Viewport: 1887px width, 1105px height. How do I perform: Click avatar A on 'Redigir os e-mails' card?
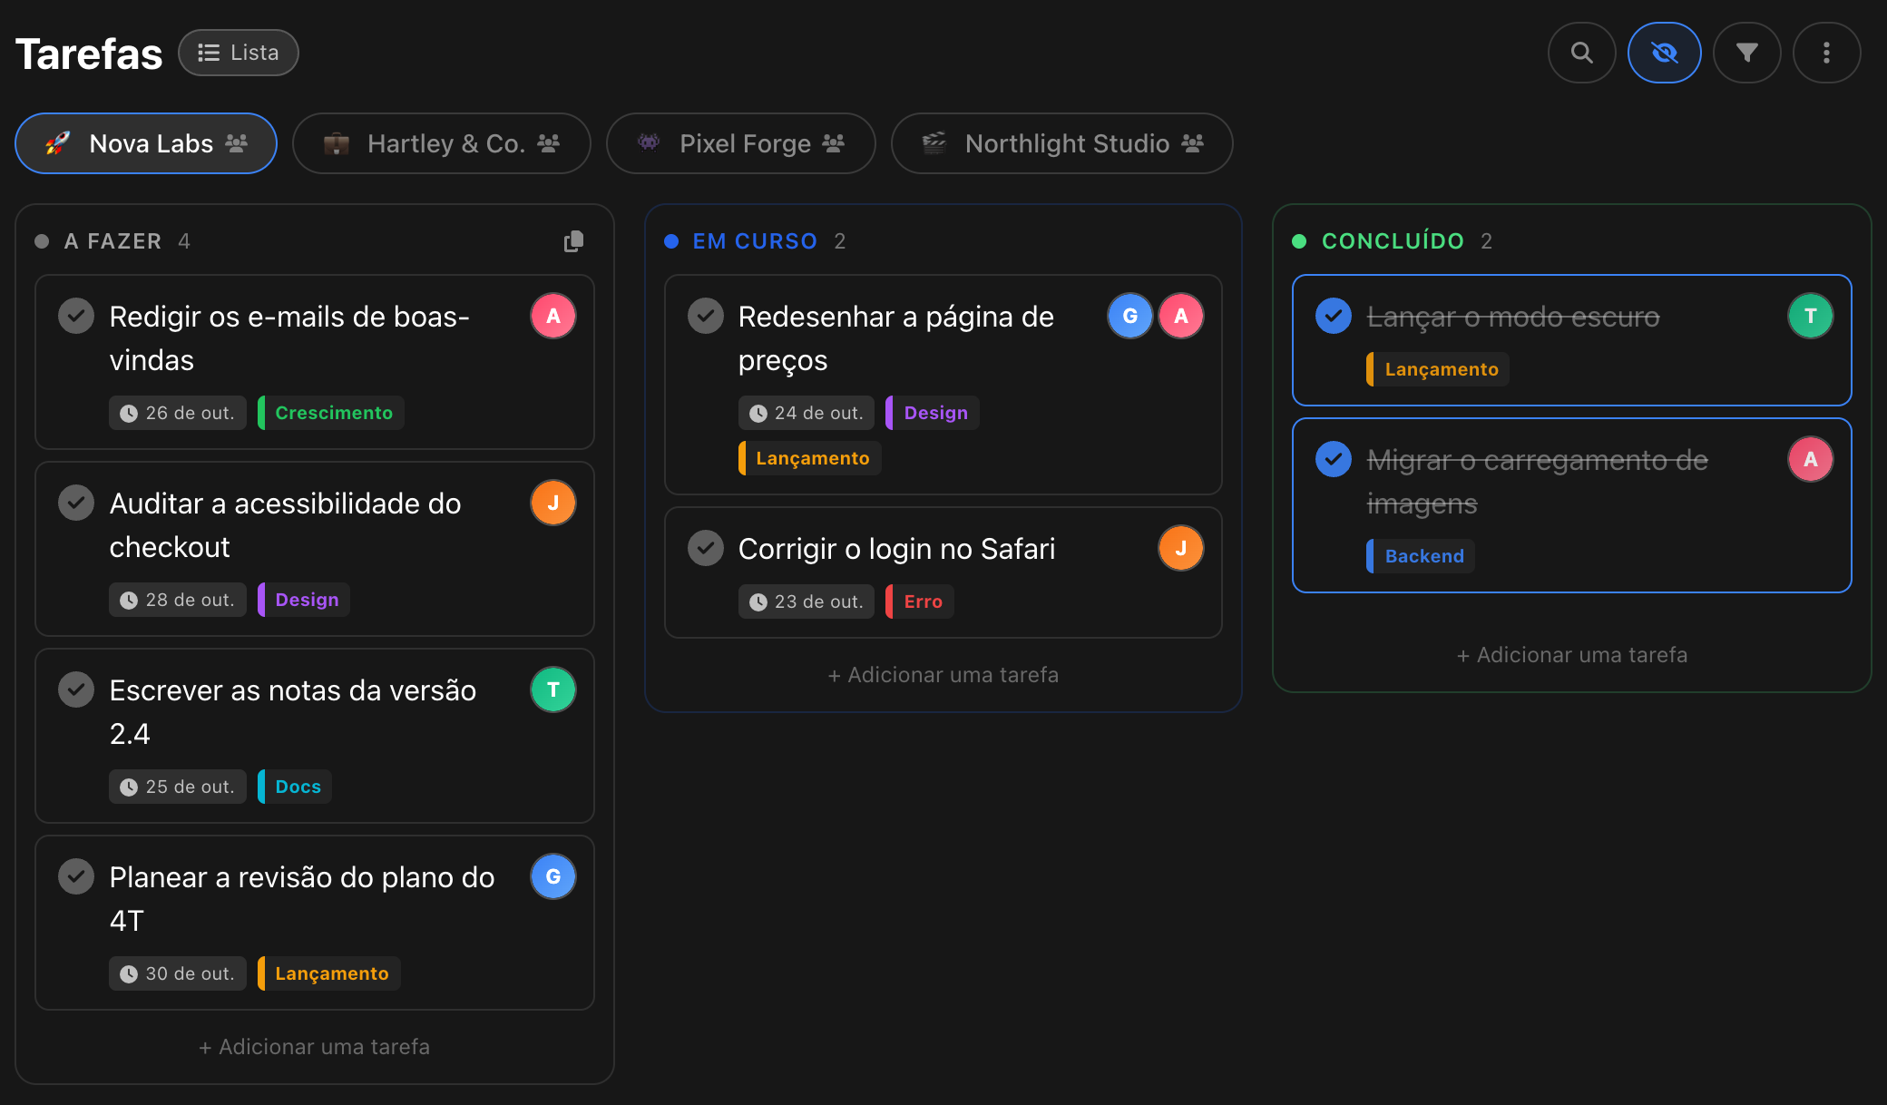553,316
